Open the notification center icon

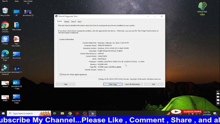[x=215, y=113]
